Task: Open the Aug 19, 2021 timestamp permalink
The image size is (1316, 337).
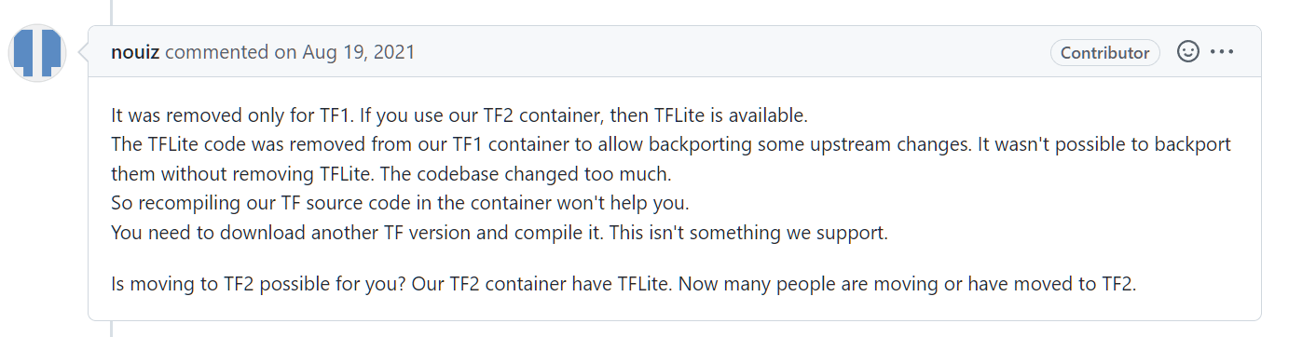Action: click(358, 53)
